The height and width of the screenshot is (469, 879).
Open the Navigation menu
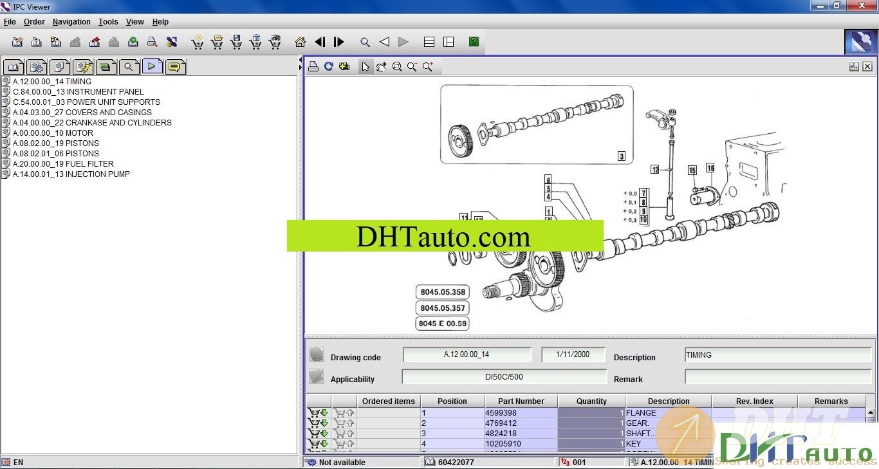coord(71,22)
